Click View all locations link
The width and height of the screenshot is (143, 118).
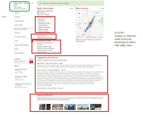pos(31,59)
